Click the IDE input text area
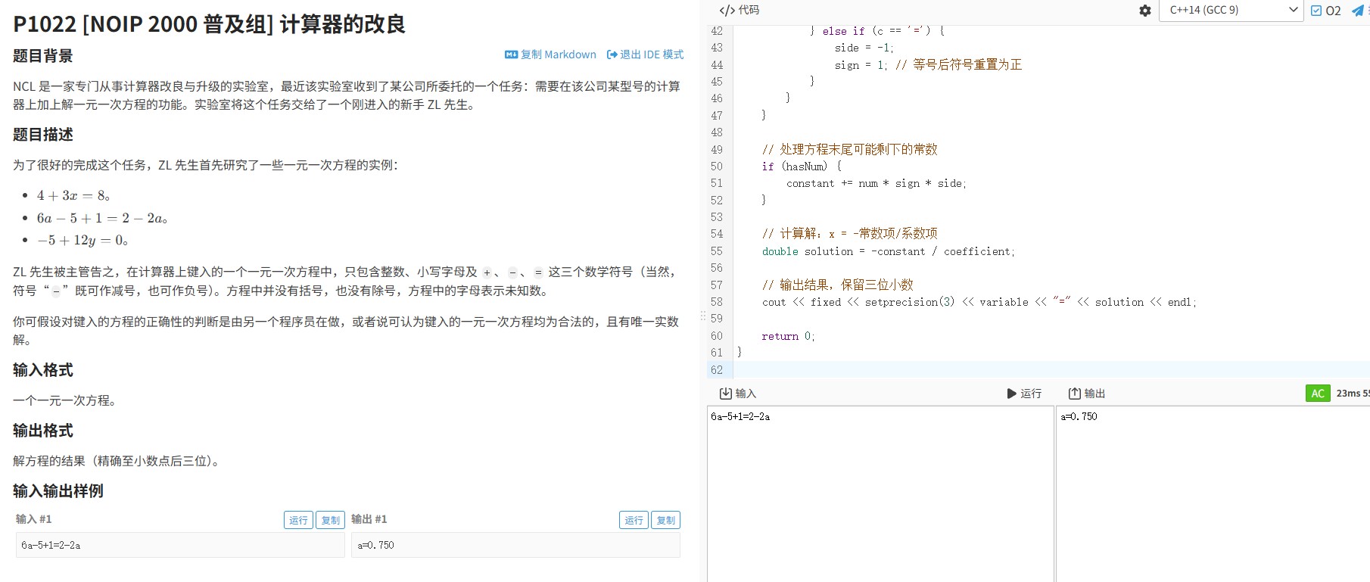The height and width of the screenshot is (582, 1370). pos(880,493)
